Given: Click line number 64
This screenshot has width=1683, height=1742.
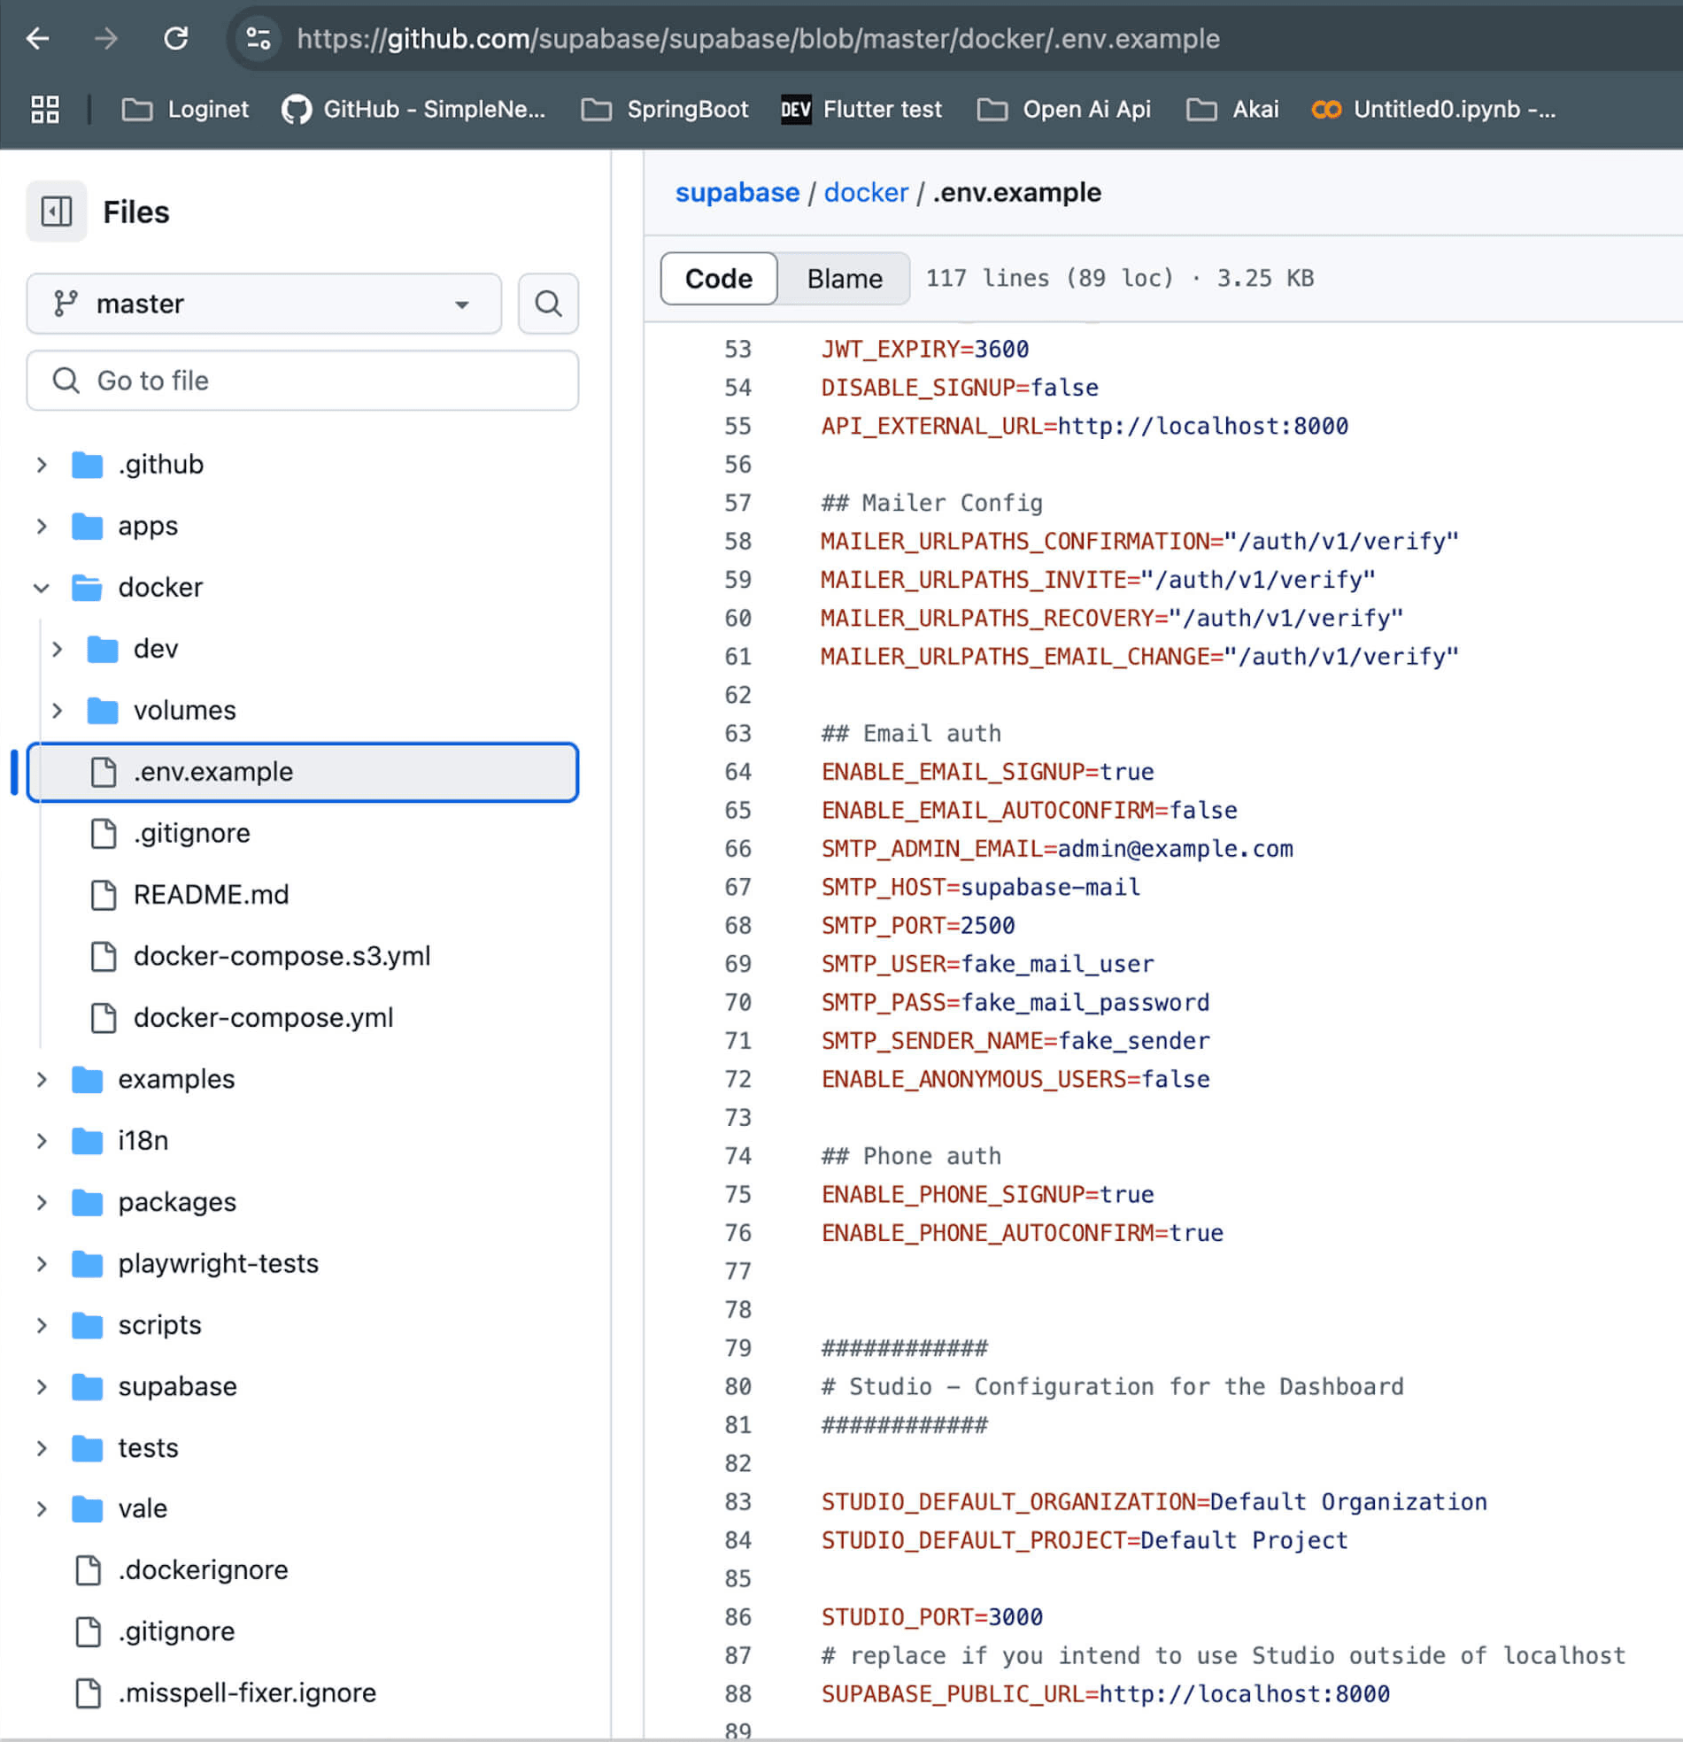Looking at the screenshot, I should point(737,772).
